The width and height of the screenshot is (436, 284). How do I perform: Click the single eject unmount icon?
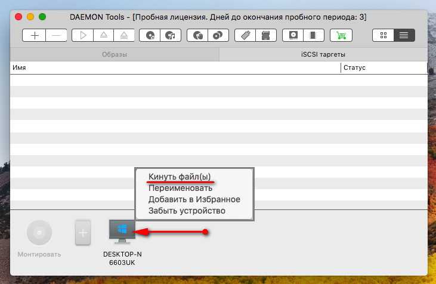click(103, 35)
